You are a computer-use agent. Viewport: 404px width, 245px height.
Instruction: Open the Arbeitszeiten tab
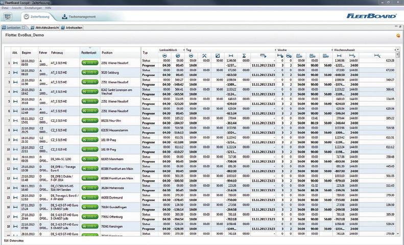pyautogui.click(x=72, y=28)
